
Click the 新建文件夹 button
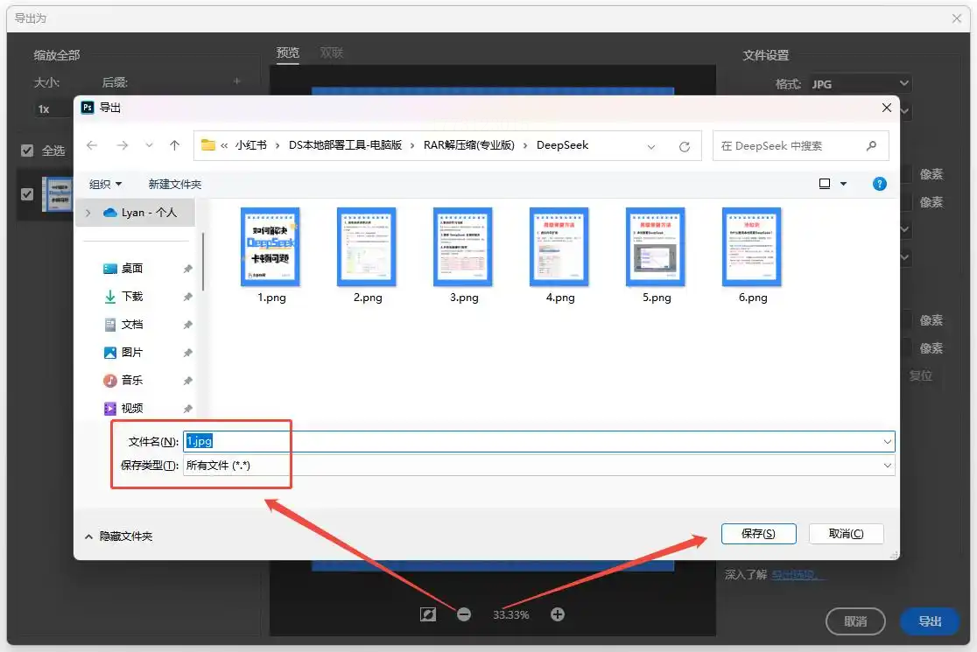click(x=175, y=184)
